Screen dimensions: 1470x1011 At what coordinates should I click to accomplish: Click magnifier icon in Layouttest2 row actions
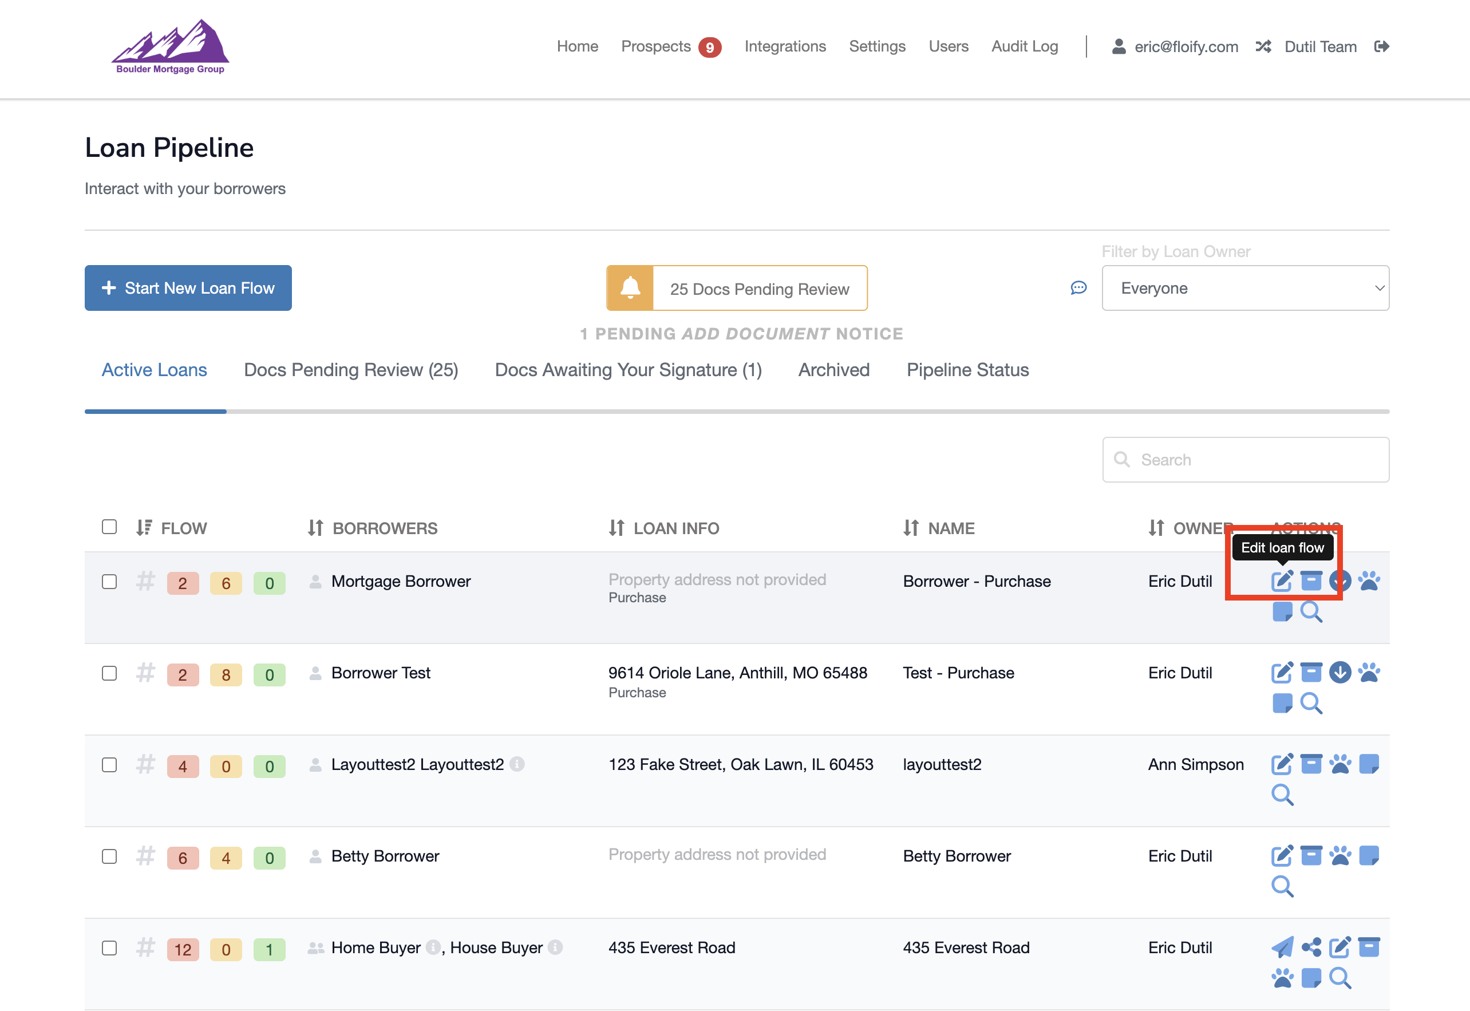[1282, 795]
